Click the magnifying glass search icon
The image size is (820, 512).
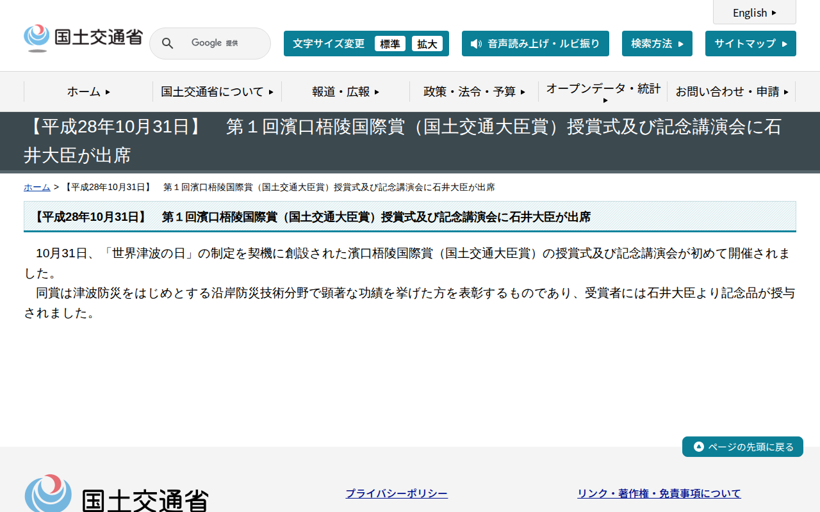tap(167, 43)
